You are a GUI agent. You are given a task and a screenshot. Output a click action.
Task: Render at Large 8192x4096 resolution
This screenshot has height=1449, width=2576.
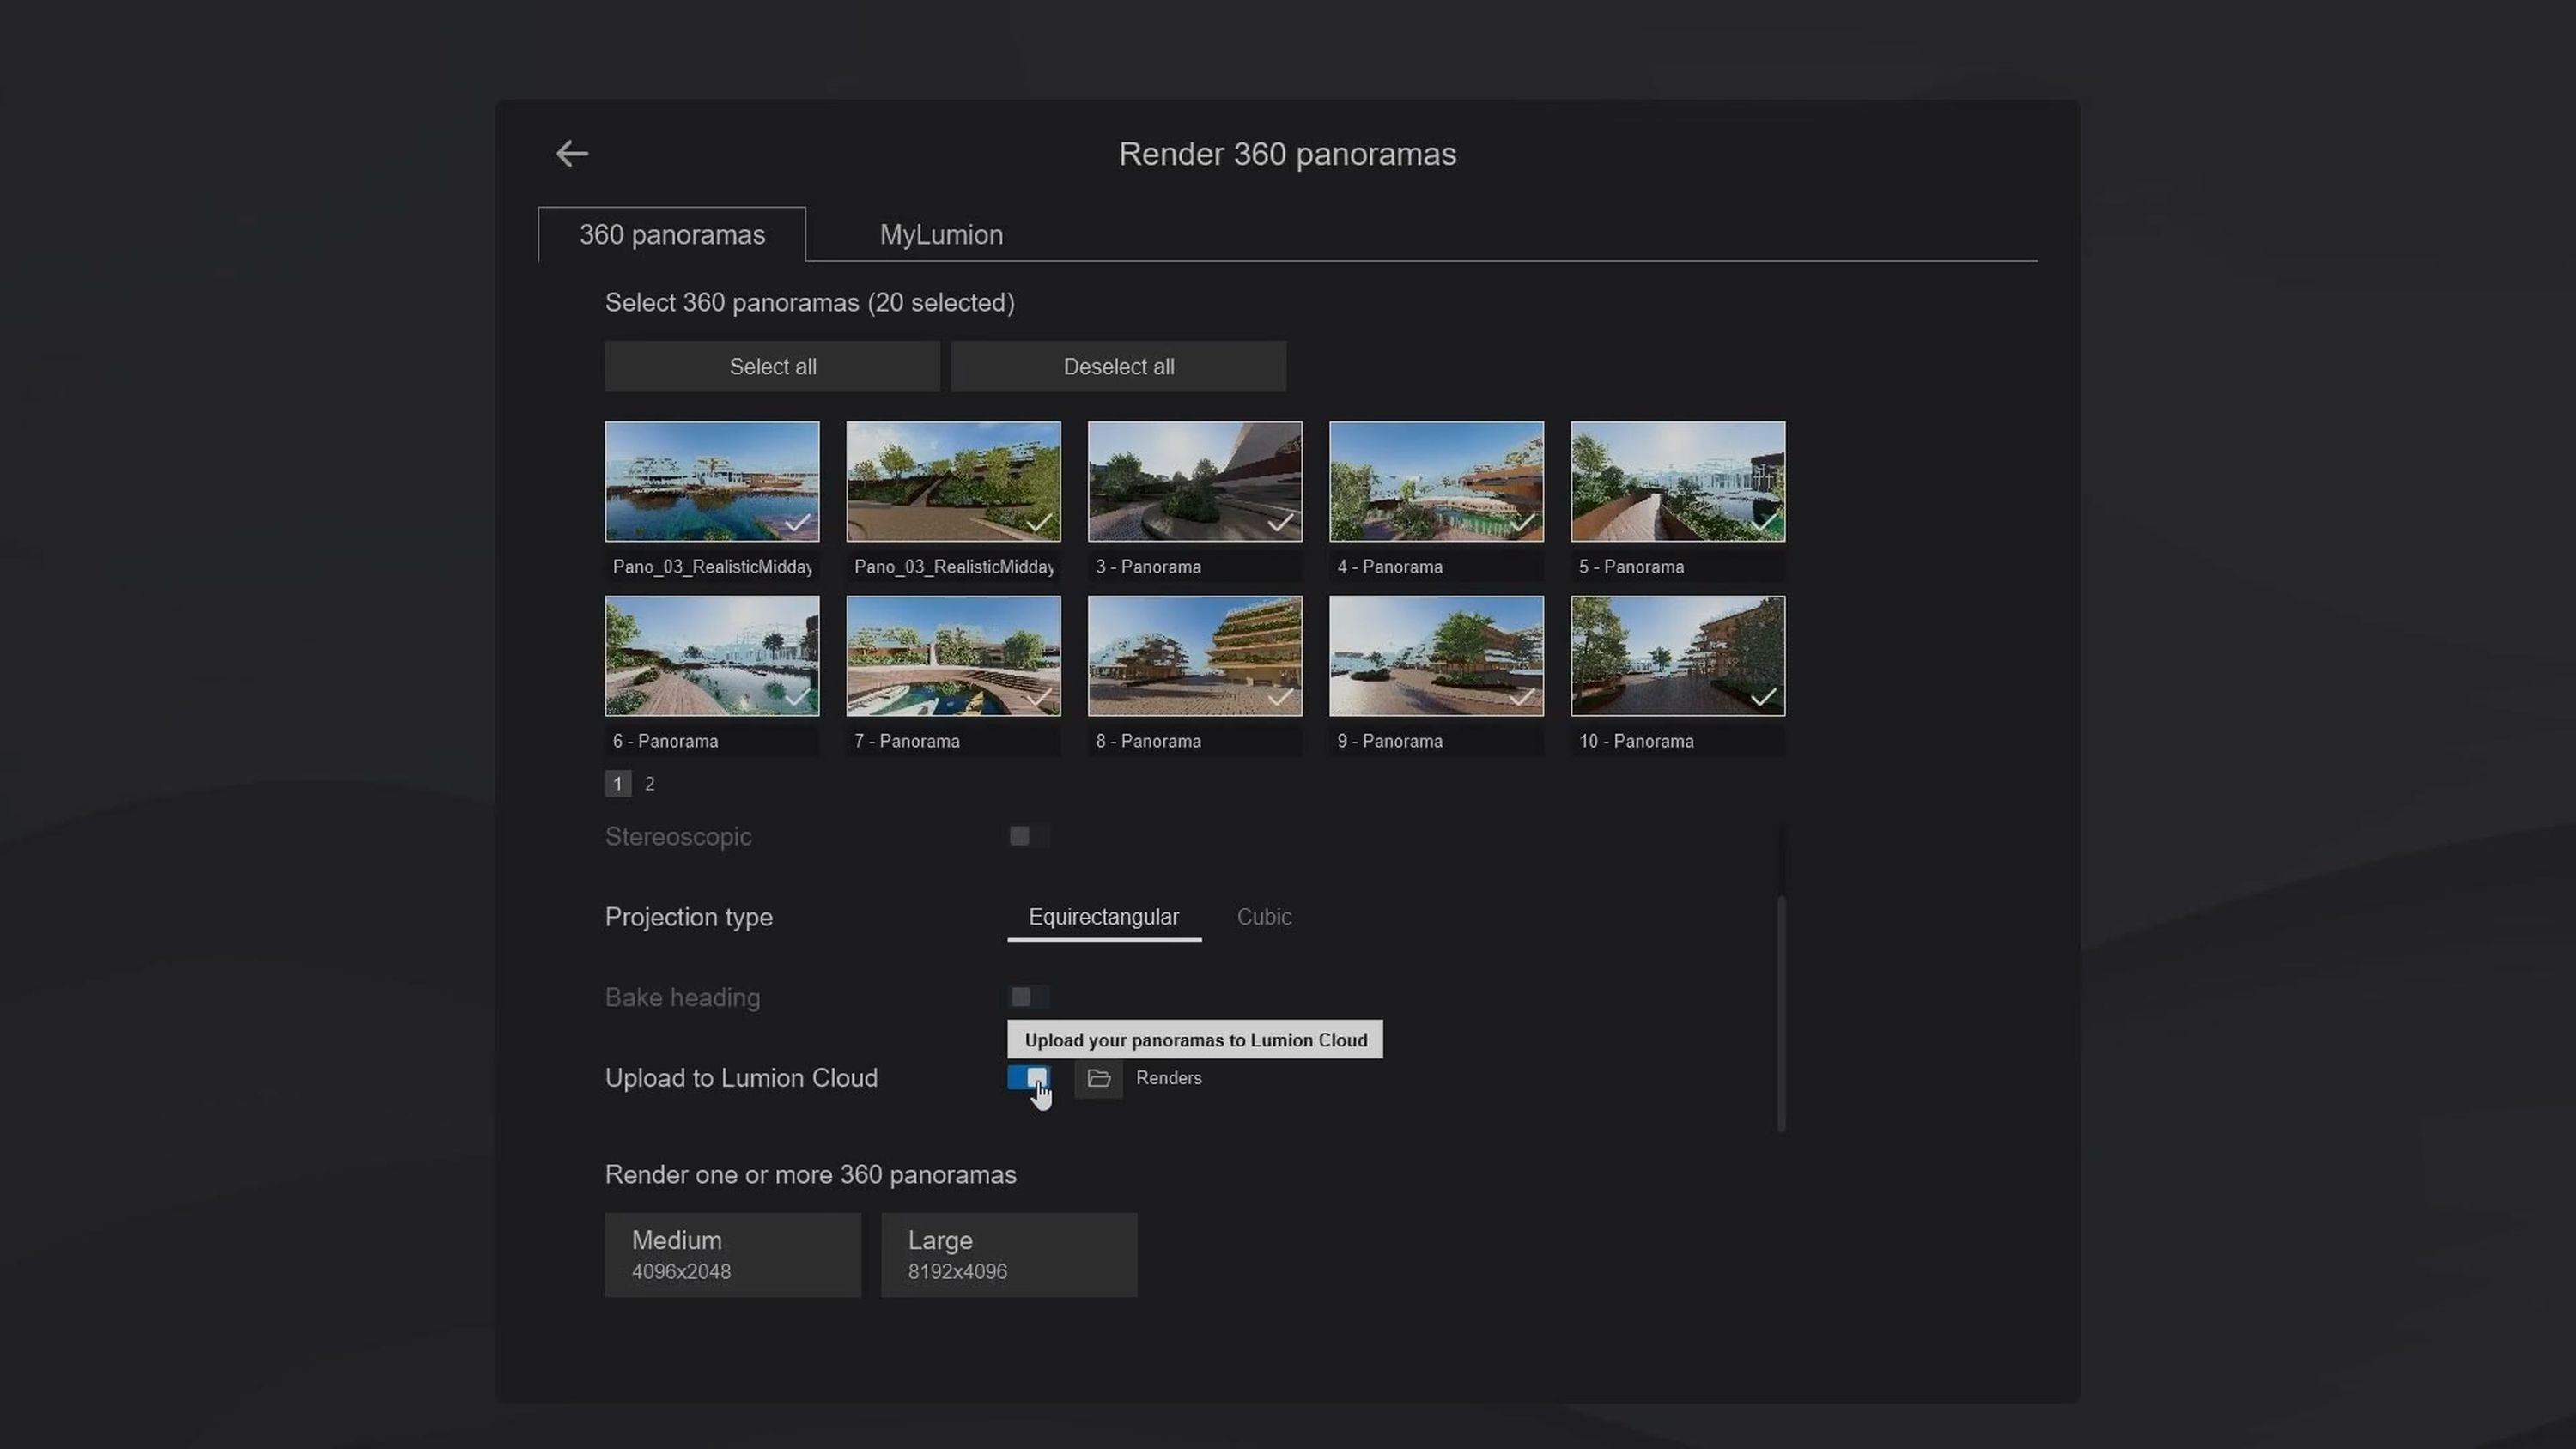pos(1008,1255)
